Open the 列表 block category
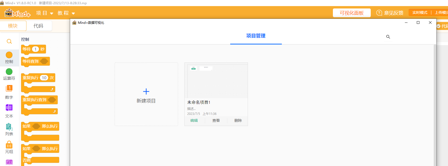 (9, 127)
